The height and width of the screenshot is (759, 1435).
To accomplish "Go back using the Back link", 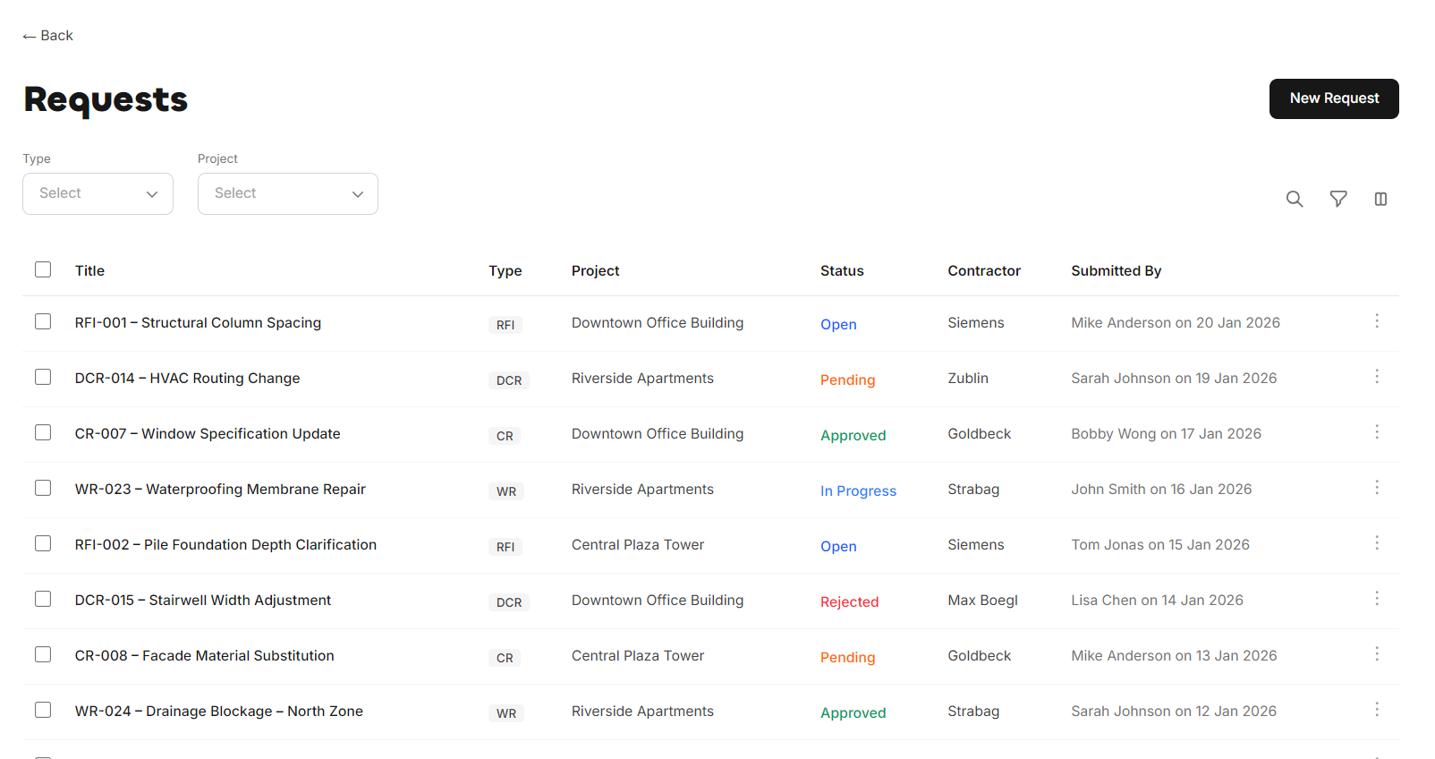I will pos(48,36).
